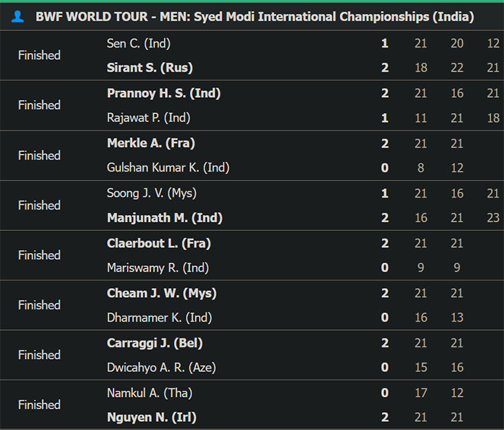This screenshot has height=430, width=504.
Task: Click Gulshan Kumar K. (Ind) name
Action: (x=168, y=167)
